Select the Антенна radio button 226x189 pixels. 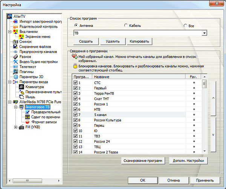coord(76,25)
